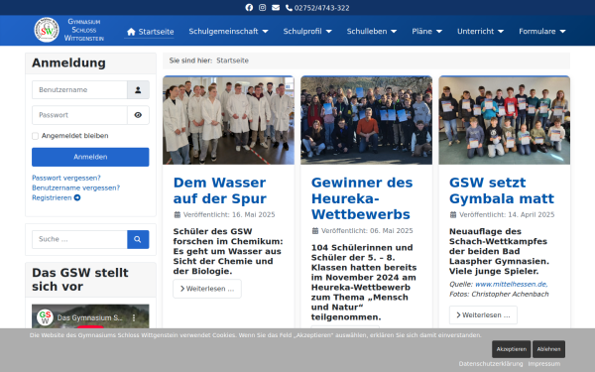Open Benutzername vergessen link
The width and height of the screenshot is (595, 372).
click(x=76, y=187)
